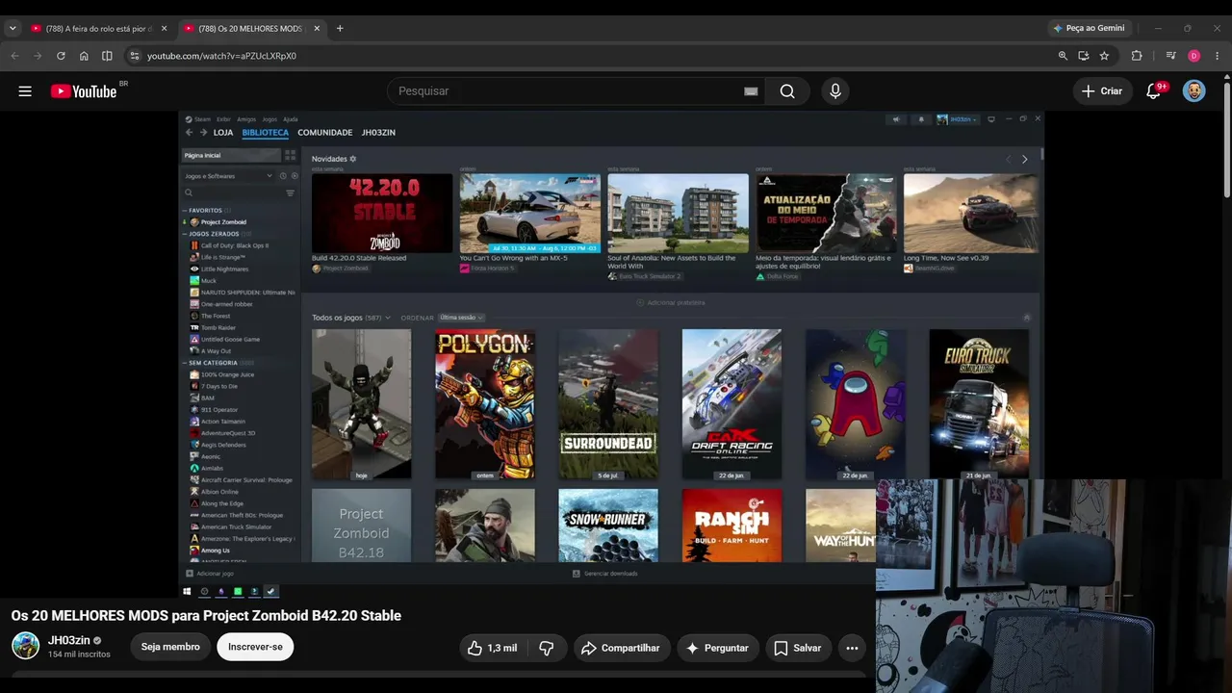
Task: Go to the YouTube home logo
Action: [x=84, y=91]
